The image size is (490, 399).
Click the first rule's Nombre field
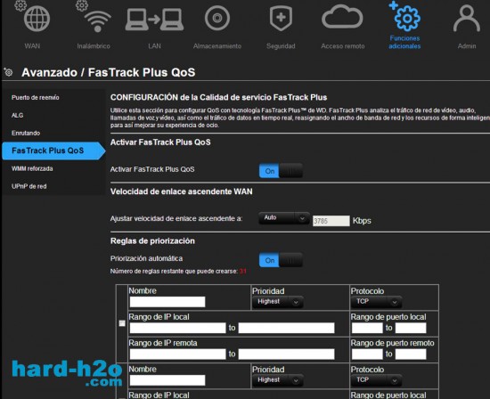[167, 302]
